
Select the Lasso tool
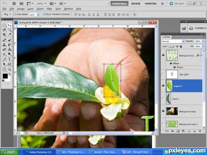pyautogui.click(x=4, y=30)
